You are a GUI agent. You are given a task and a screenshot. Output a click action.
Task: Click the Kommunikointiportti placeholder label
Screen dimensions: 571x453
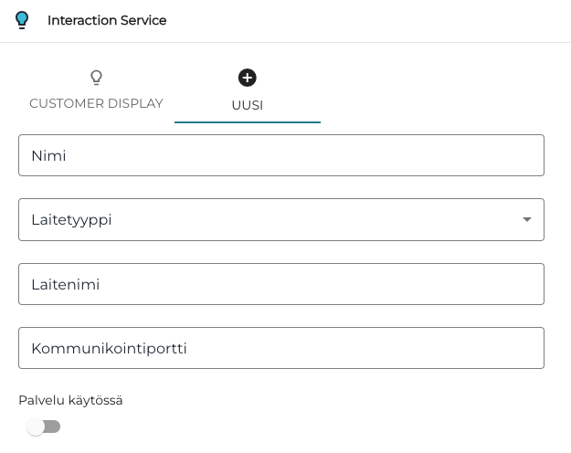coord(109,349)
